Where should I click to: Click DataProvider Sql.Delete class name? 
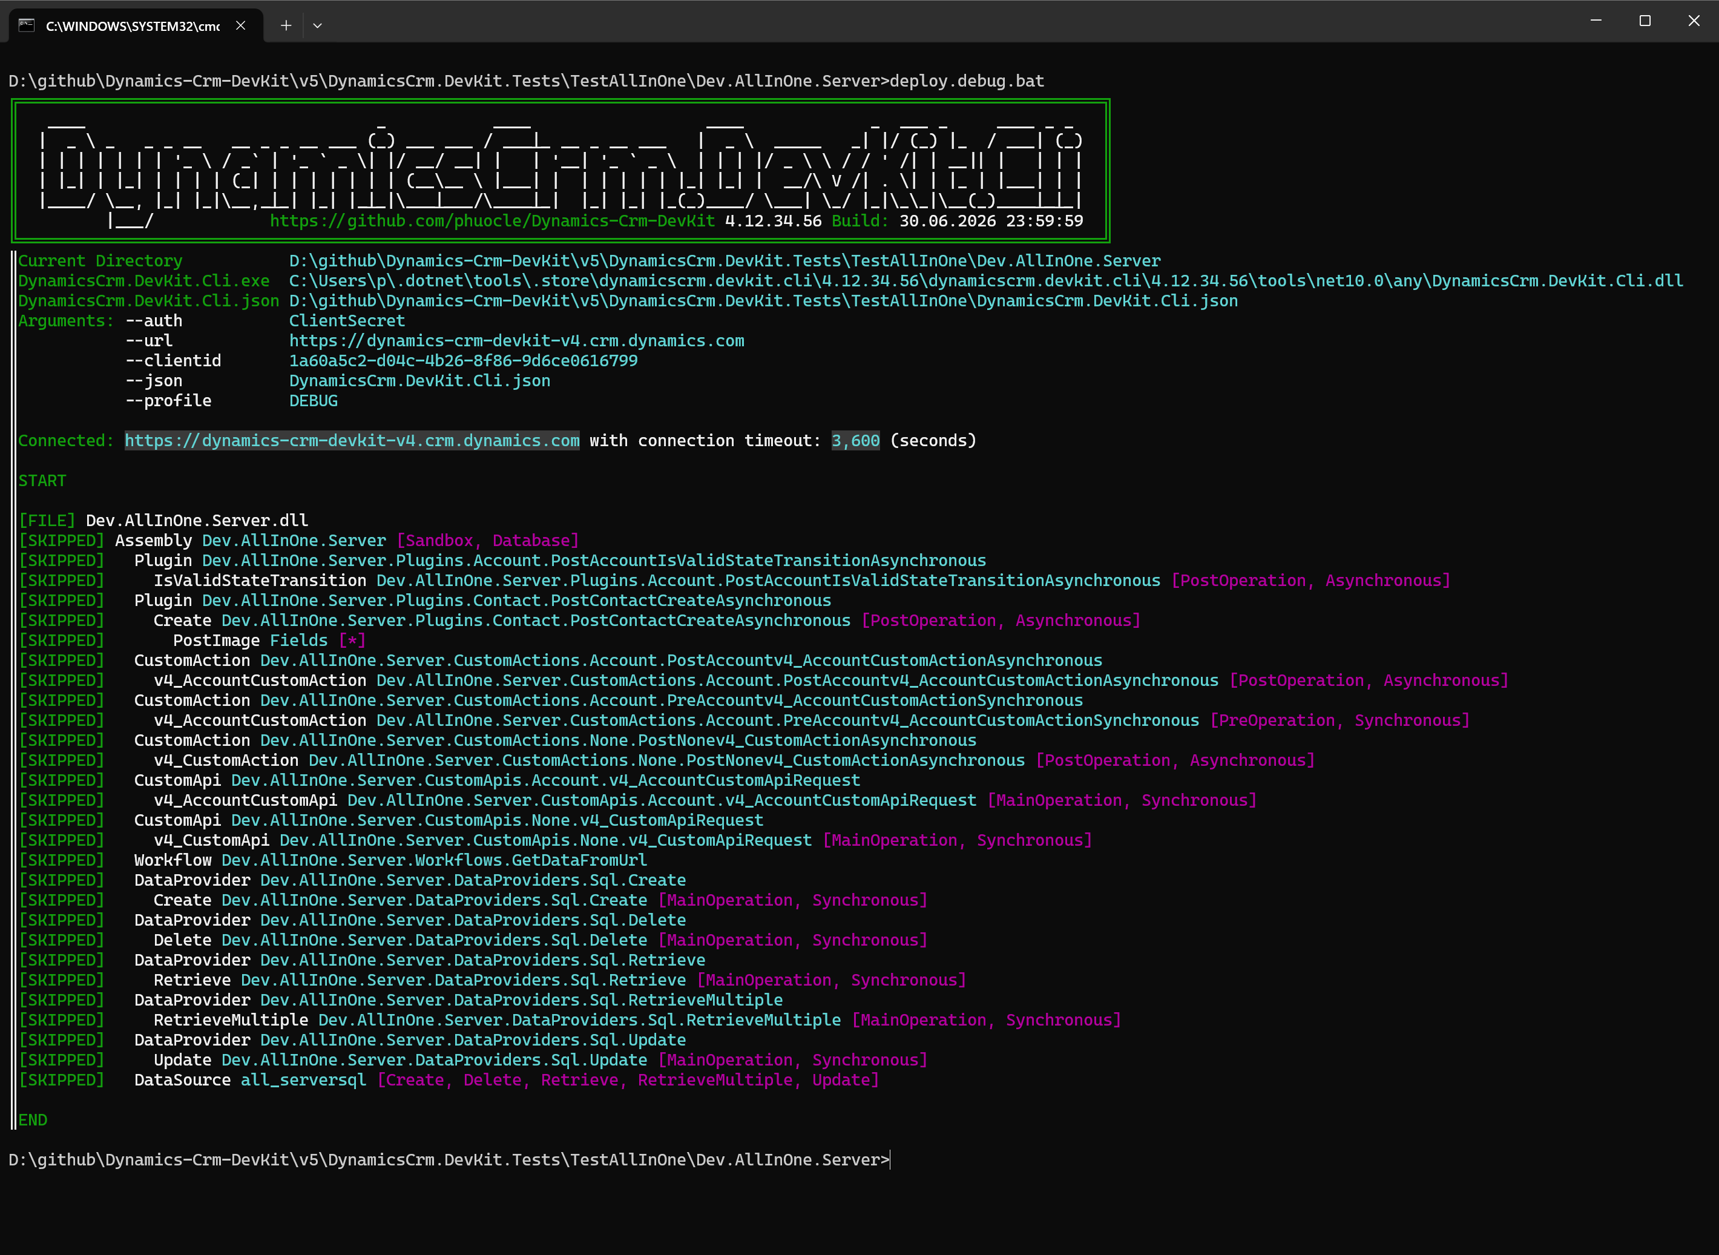[x=473, y=921]
